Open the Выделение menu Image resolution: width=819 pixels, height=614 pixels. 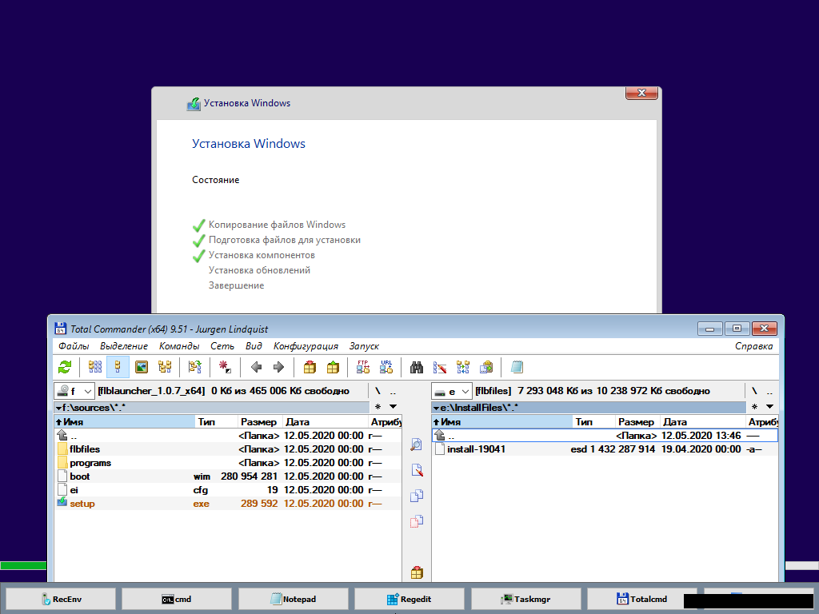(124, 346)
